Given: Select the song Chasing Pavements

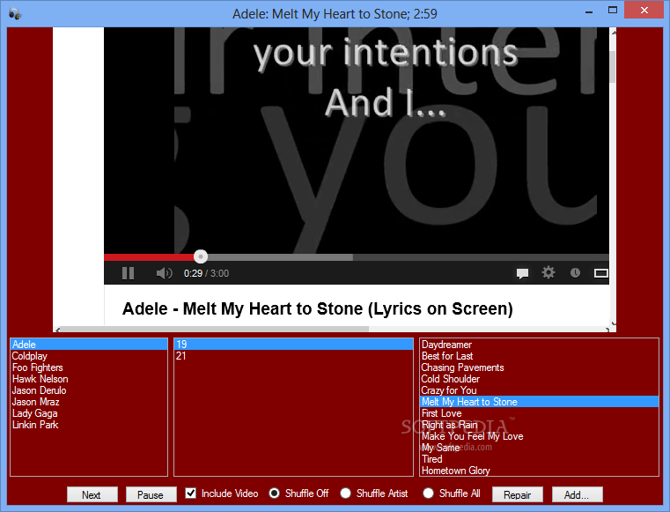Looking at the screenshot, I should [539, 367].
